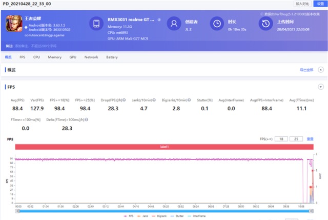Screen dimensions: 328x220
Task: Click help icon beside BigJank(/10min)
Action: pos(189,100)
